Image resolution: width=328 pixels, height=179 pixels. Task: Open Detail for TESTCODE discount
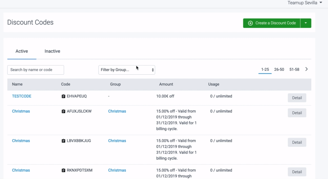tap(297, 98)
